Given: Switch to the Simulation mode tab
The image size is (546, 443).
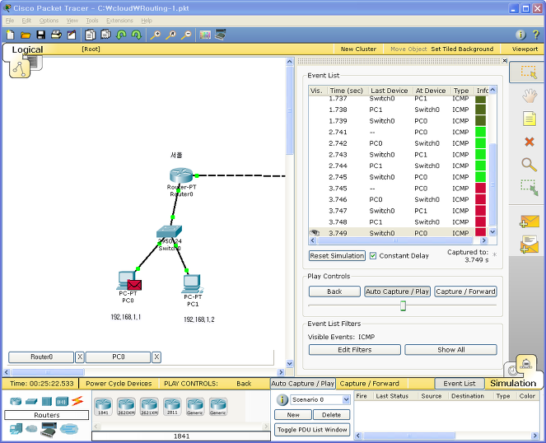Looking at the screenshot, I should coord(513,383).
